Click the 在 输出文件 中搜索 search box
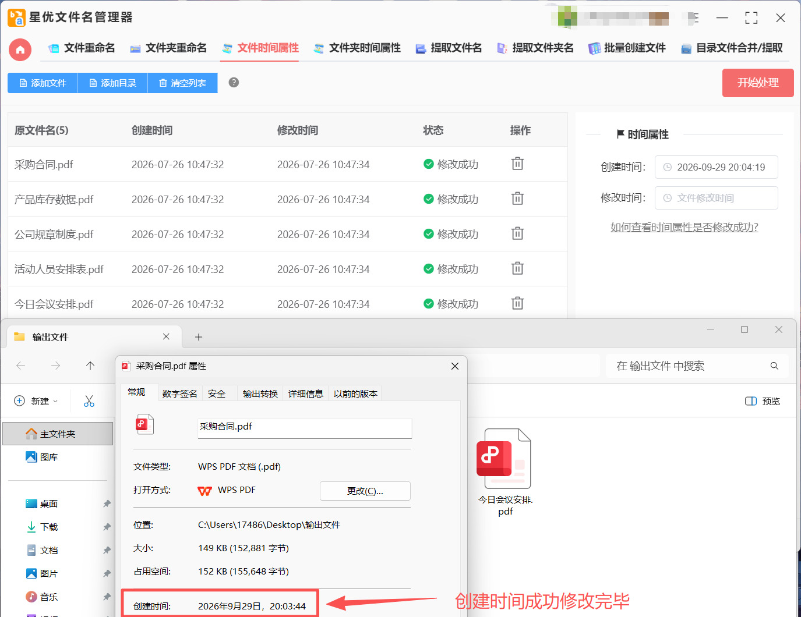Image resolution: width=801 pixels, height=617 pixels. pos(697,366)
